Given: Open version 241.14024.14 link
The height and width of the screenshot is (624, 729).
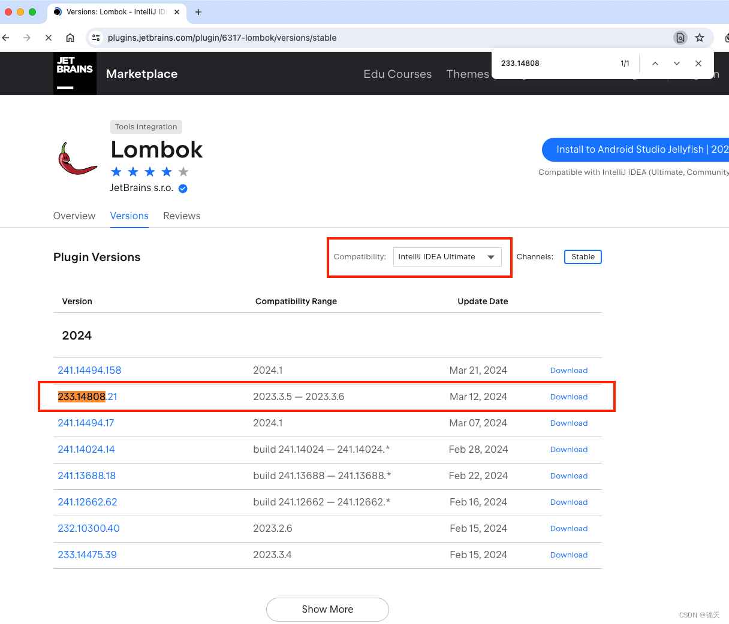Looking at the screenshot, I should (x=86, y=449).
